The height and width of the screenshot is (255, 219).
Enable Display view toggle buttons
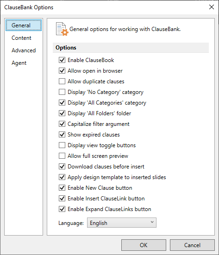tap(62, 145)
